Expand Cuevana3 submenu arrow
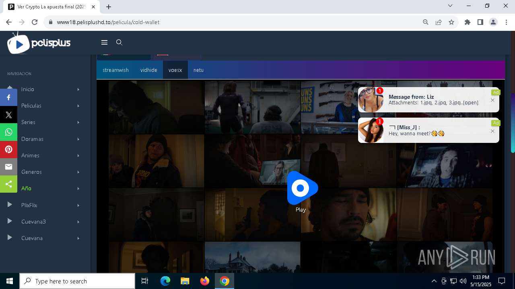This screenshot has height=289, width=515. click(x=78, y=222)
